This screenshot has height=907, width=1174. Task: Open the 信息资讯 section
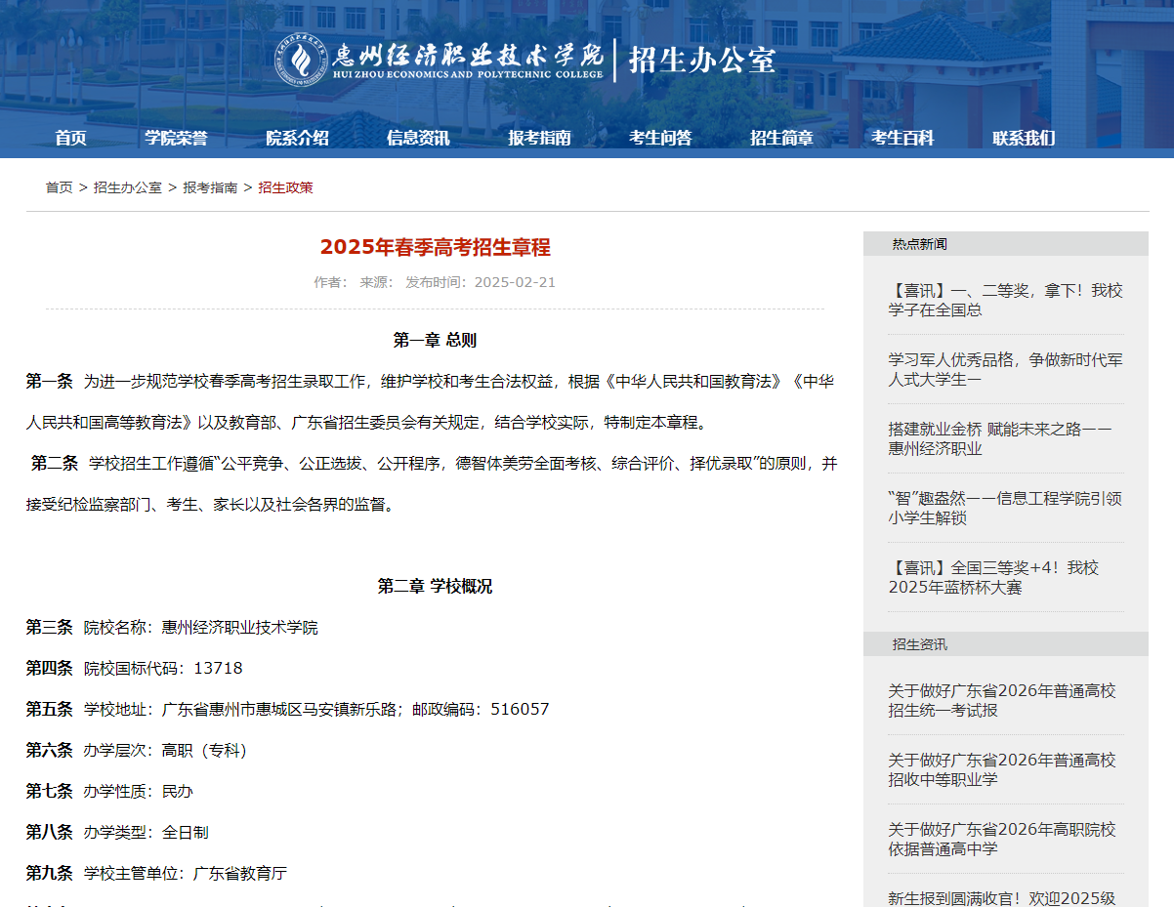(x=418, y=138)
